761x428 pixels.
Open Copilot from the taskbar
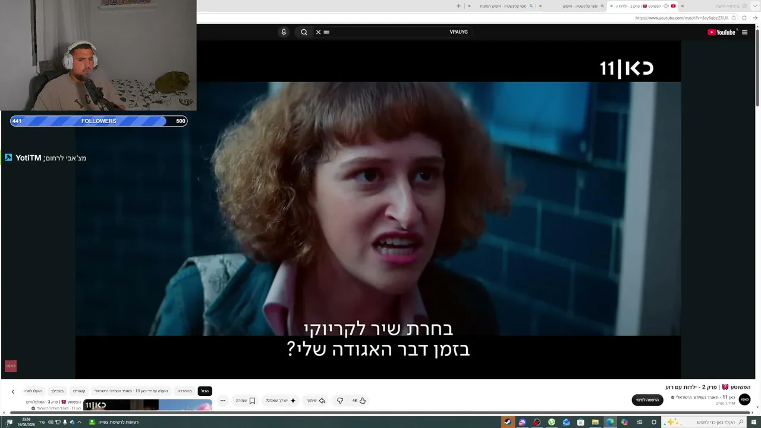click(624, 422)
